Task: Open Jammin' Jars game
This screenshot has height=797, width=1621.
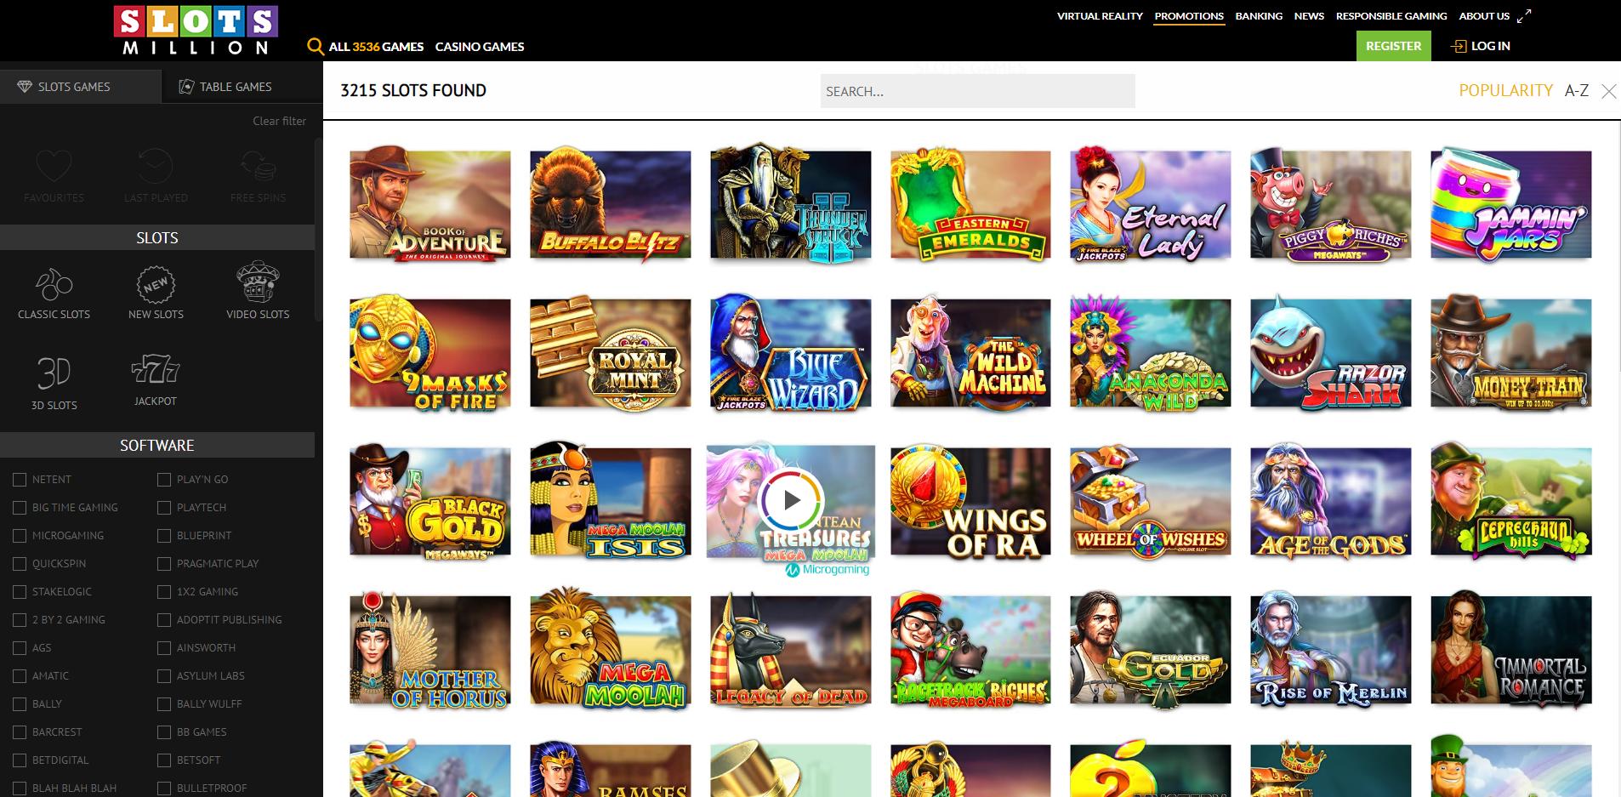Action: pyautogui.click(x=1511, y=204)
